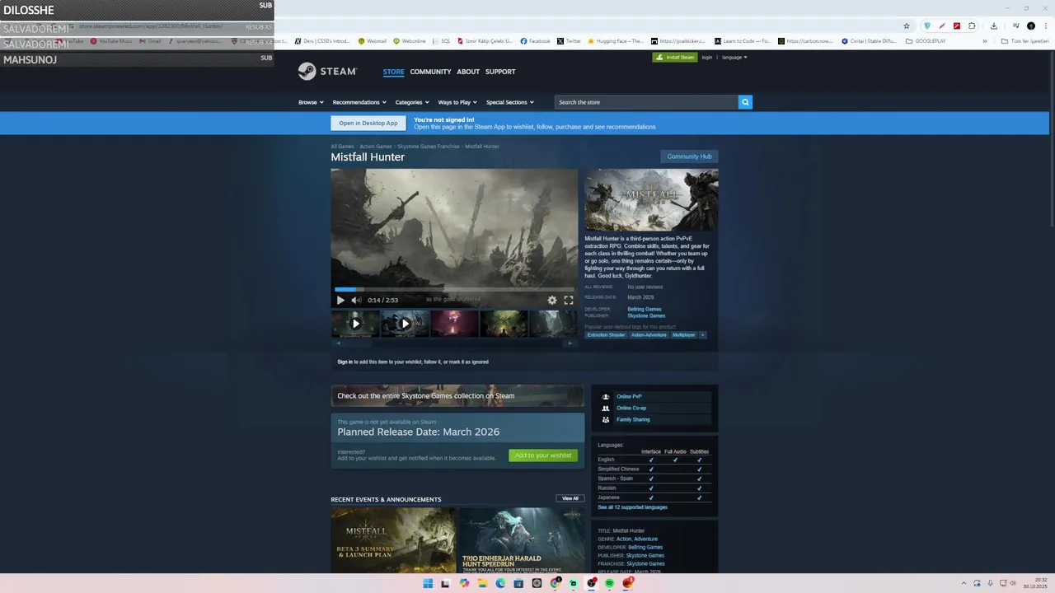Click the thumbnail strip left arrow
Image resolution: width=1055 pixels, height=593 pixels.
pos(339,343)
